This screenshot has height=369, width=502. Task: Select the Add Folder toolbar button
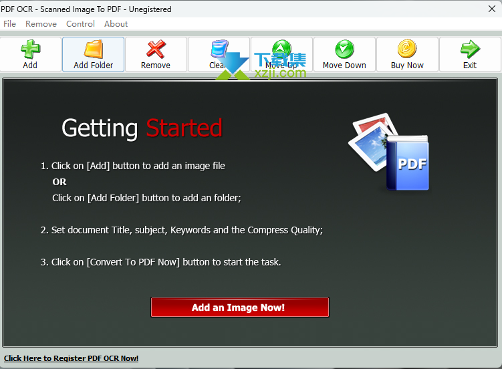tap(93, 54)
